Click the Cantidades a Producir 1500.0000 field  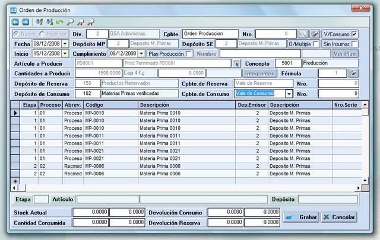pos(99,73)
